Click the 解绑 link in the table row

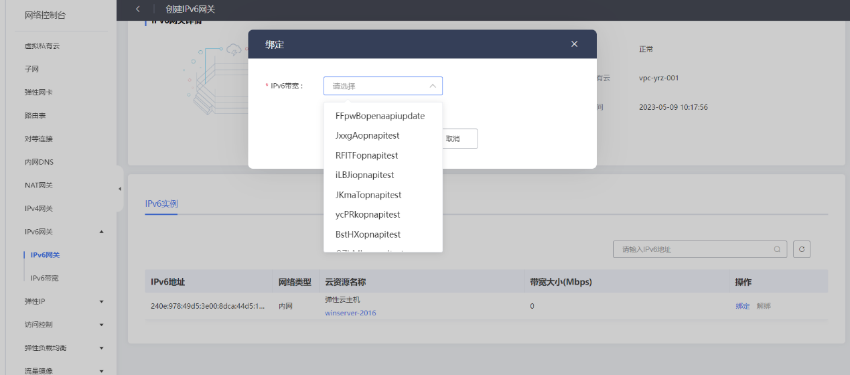764,306
